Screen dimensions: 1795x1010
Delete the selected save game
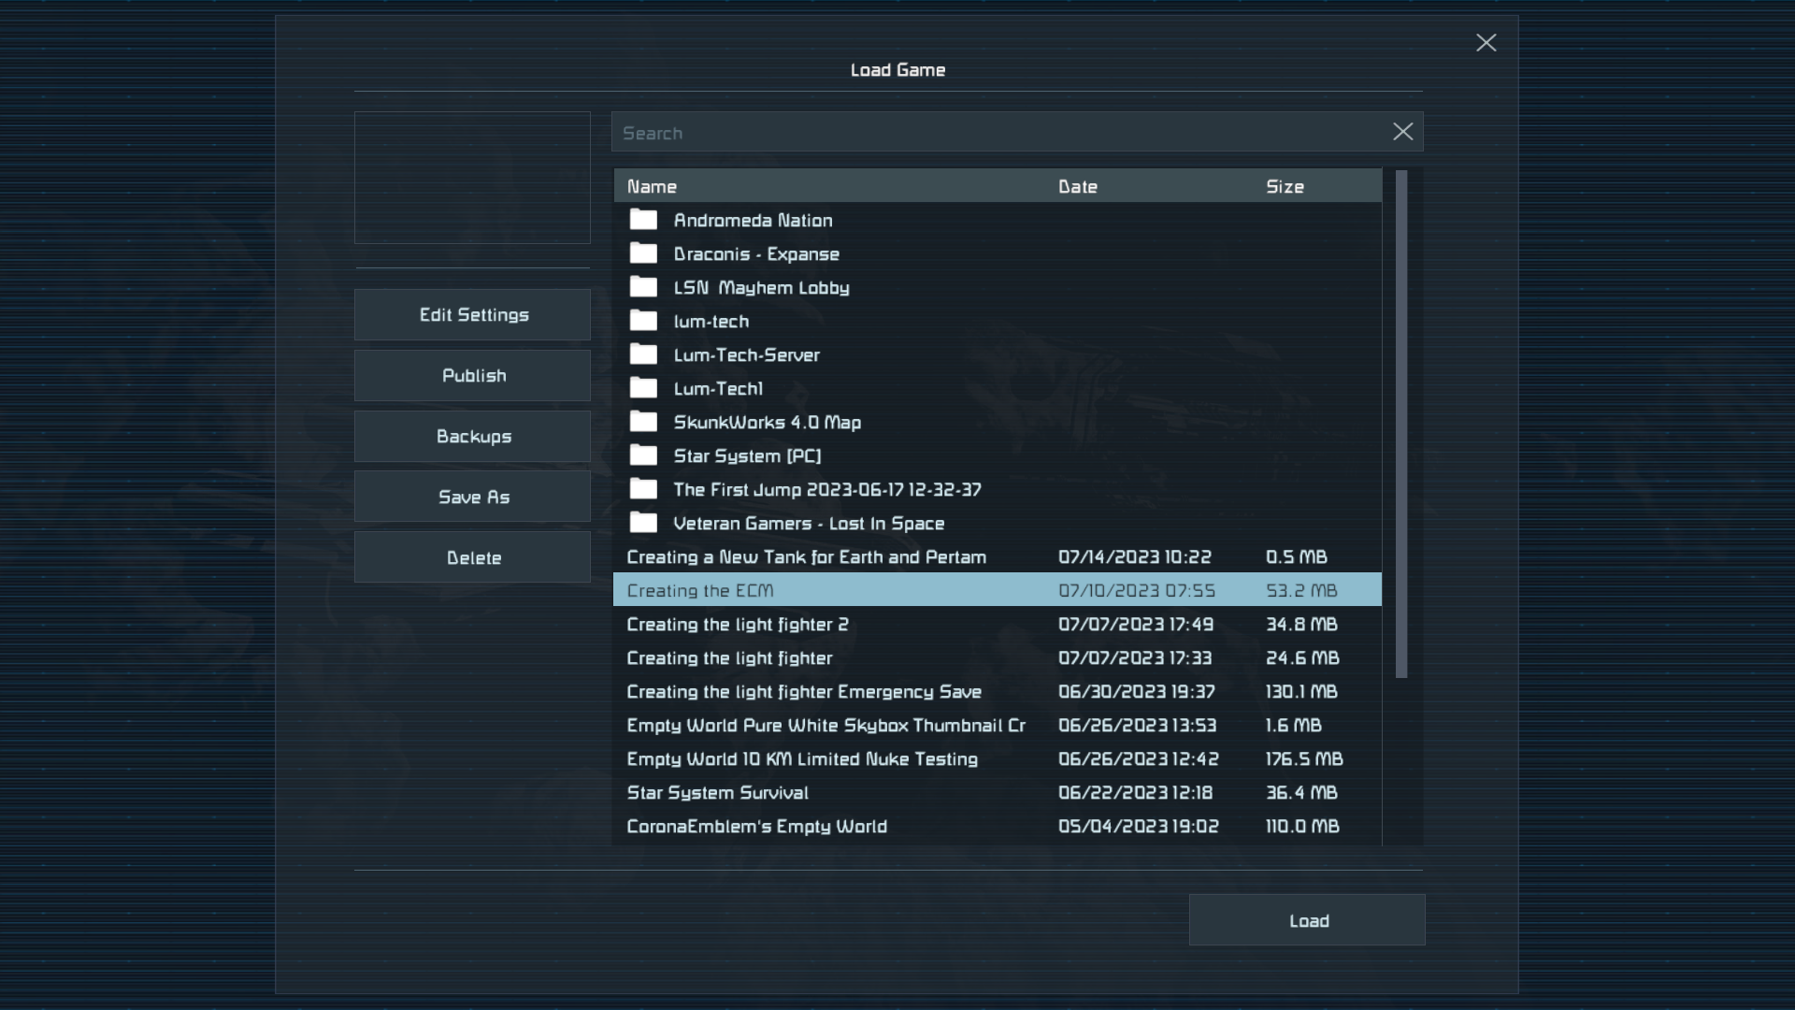pyautogui.click(x=472, y=557)
